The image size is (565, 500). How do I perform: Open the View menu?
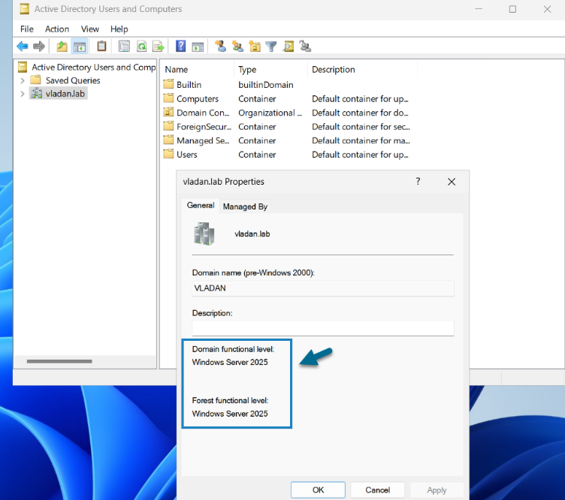(89, 29)
